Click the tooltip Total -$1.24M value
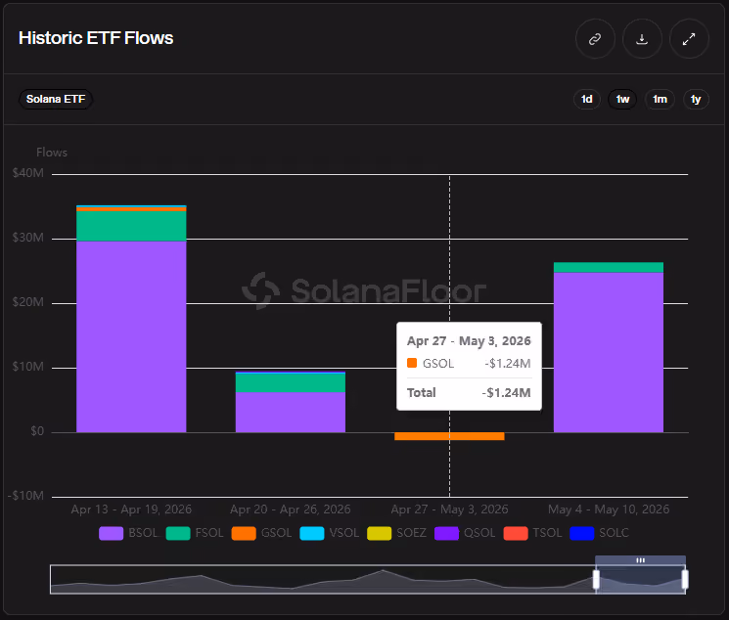Screen dimensions: 729x620 506,393
